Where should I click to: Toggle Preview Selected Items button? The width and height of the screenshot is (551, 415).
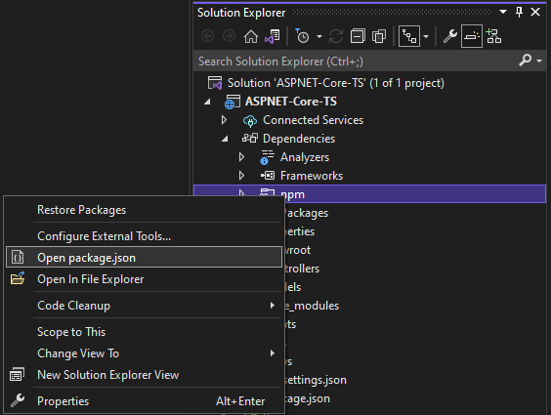click(472, 36)
